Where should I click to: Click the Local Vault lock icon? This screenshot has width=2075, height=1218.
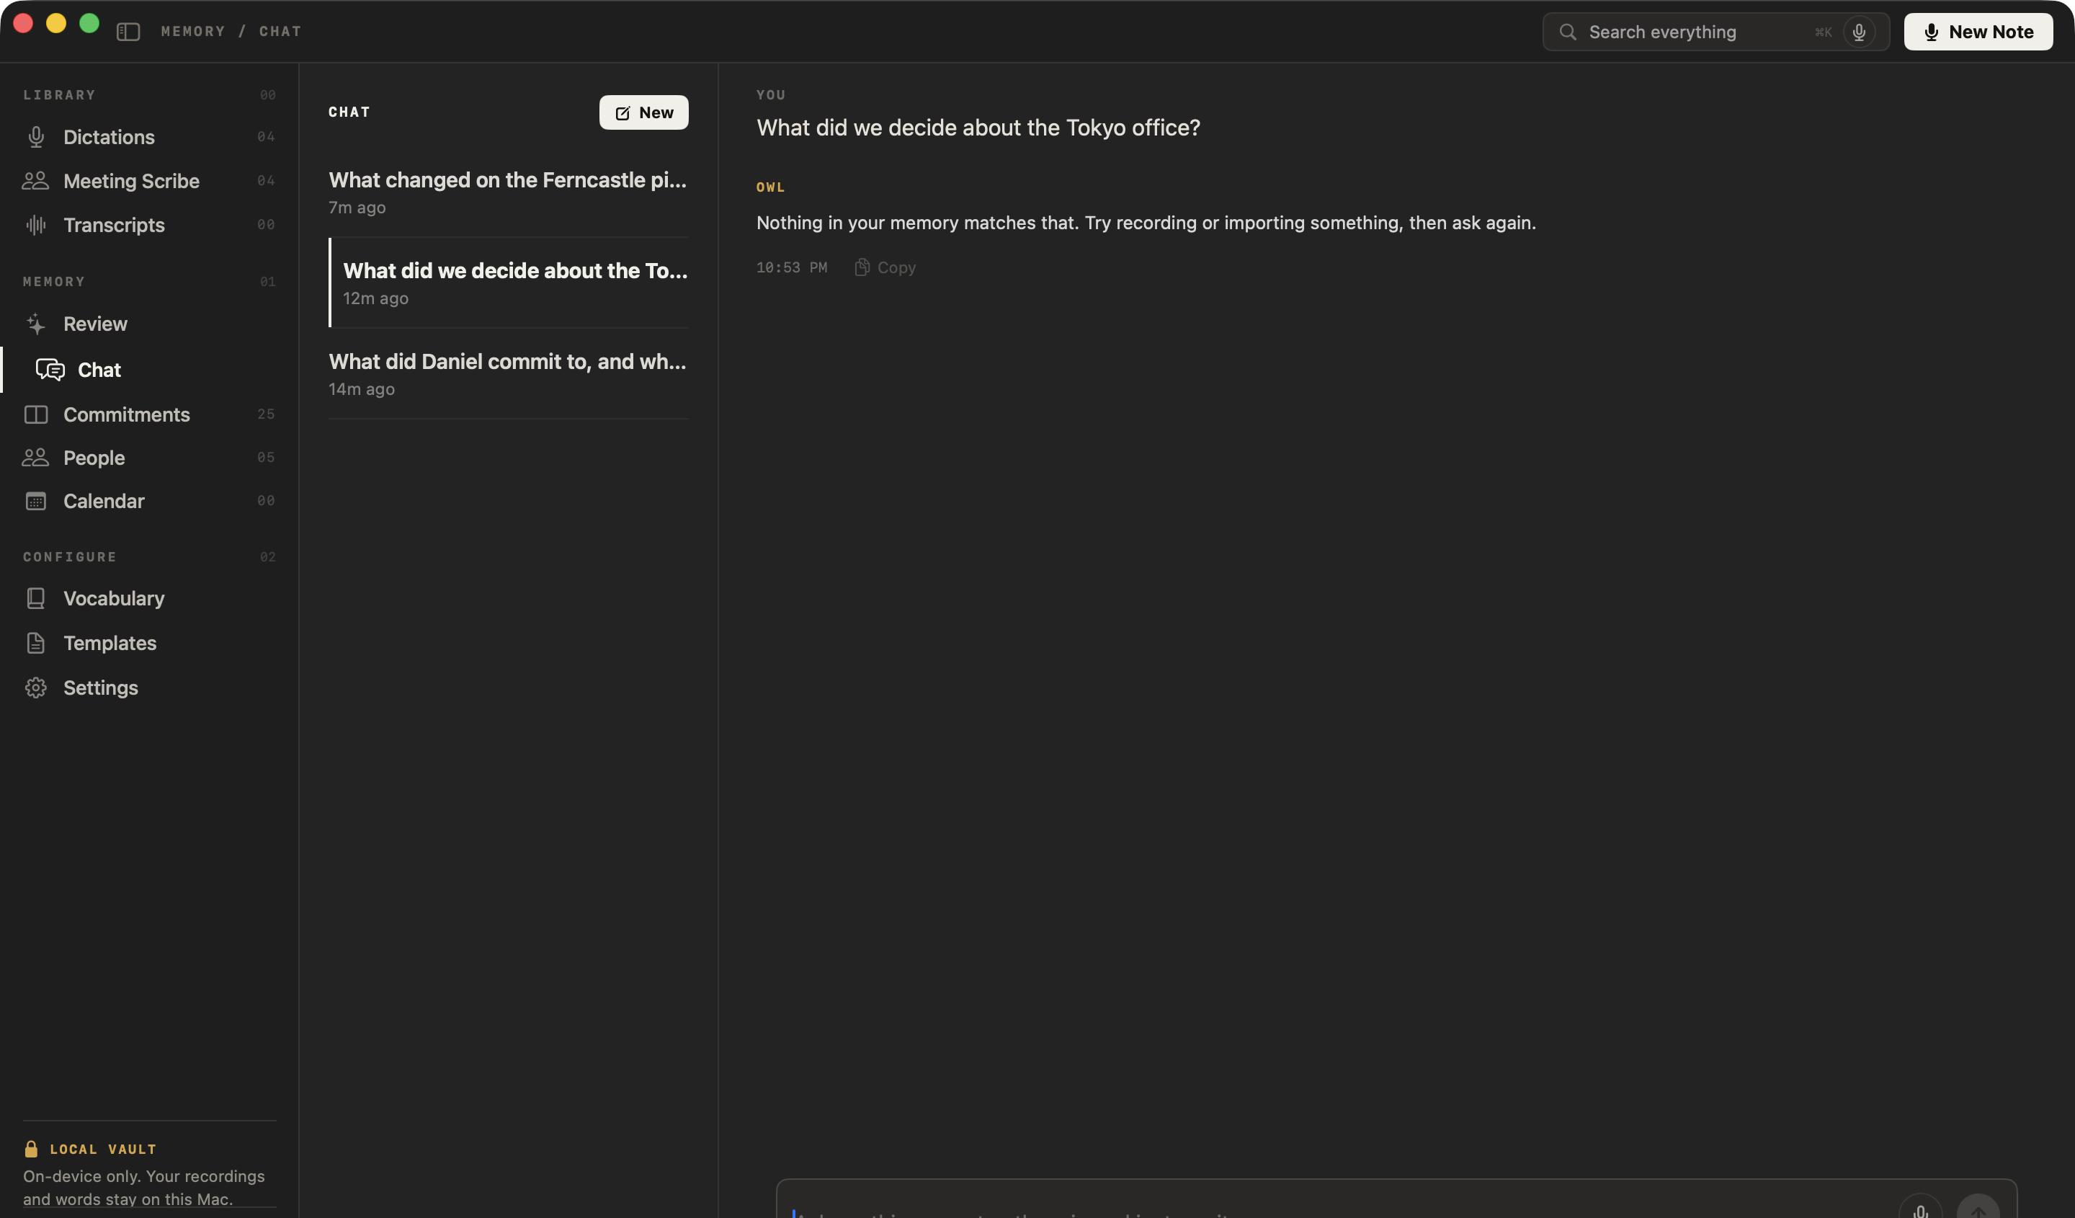point(31,1149)
